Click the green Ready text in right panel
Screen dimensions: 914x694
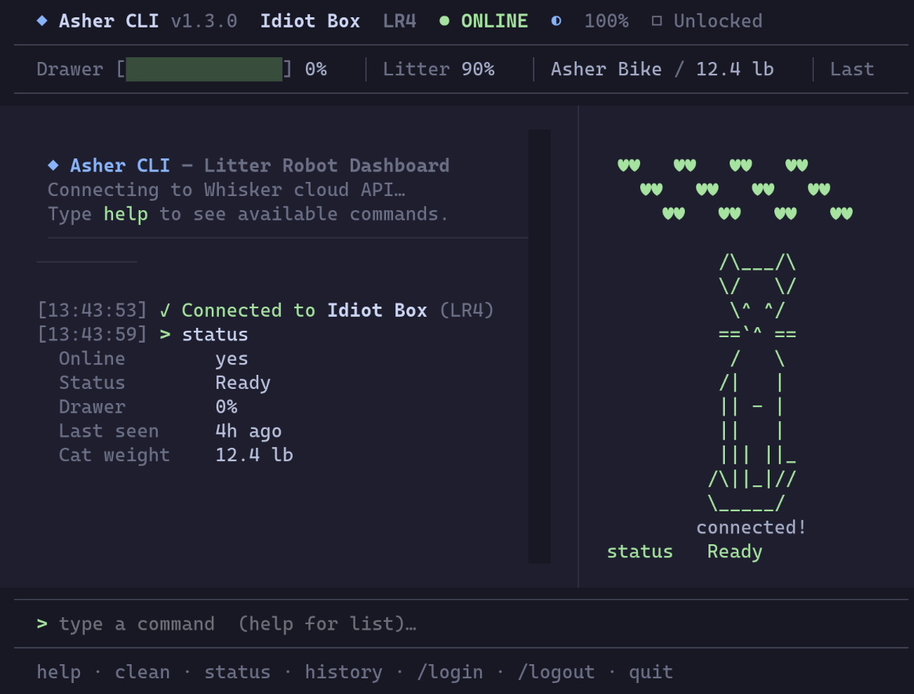pyautogui.click(x=734, y=552)
